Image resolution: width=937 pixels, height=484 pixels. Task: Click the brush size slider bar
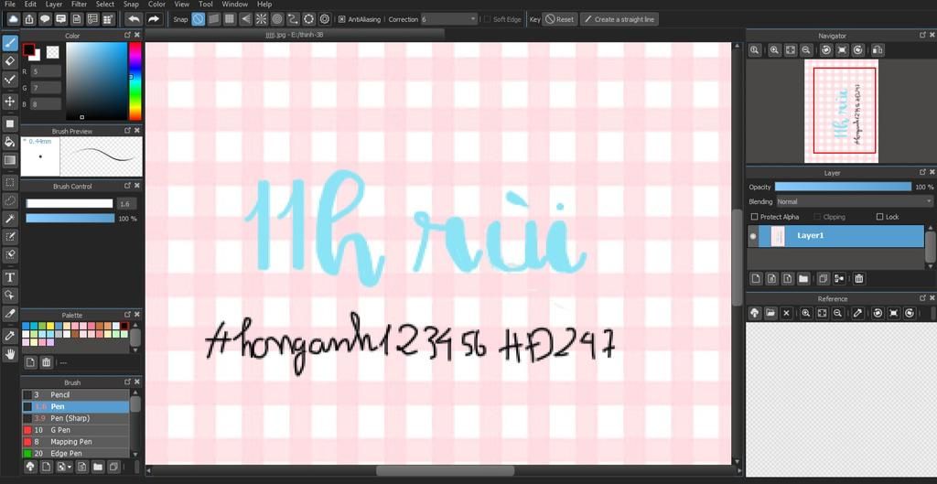point(70,203)
